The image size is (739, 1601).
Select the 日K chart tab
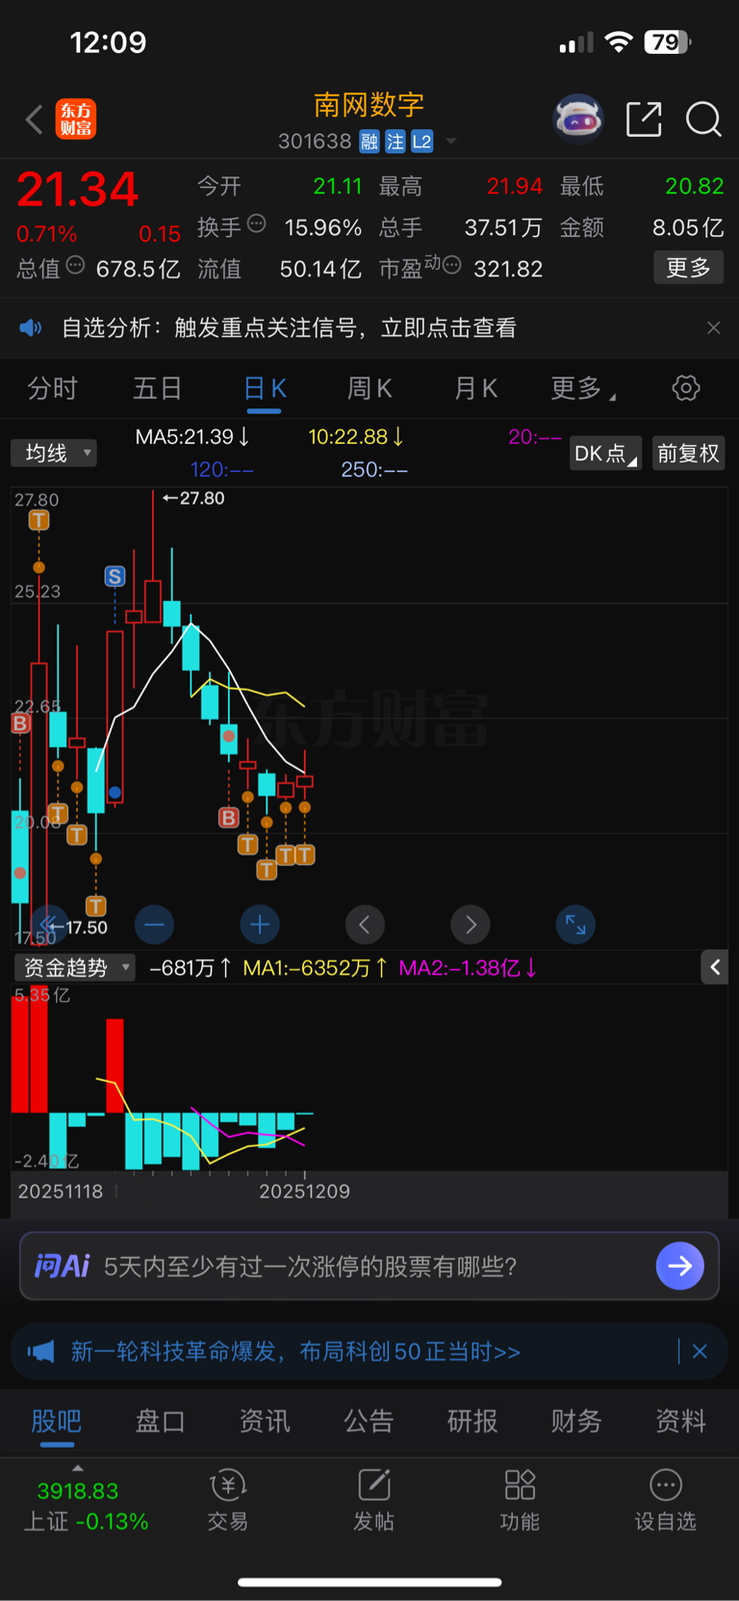tap(265, 389)
